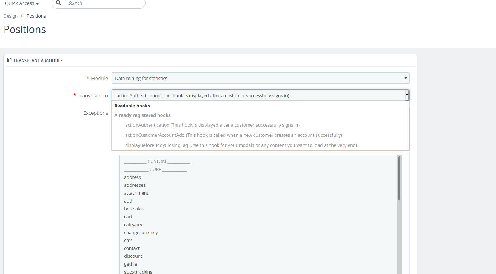Select 'address' in exceptions list
The height and width of the screenshot is (274, 496).
point(258,177)
